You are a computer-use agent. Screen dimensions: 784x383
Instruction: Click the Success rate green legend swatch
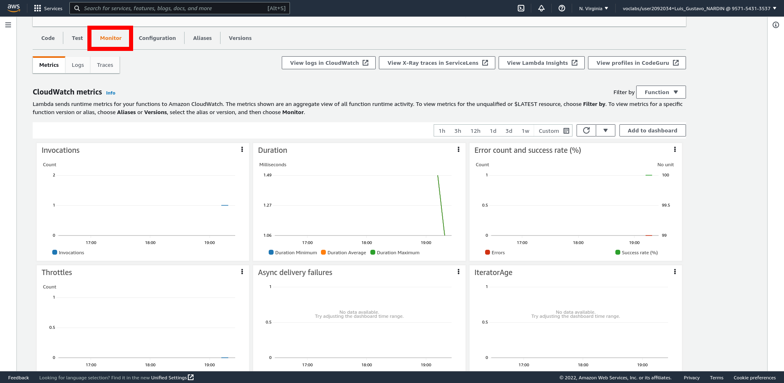tap(618, 253)
